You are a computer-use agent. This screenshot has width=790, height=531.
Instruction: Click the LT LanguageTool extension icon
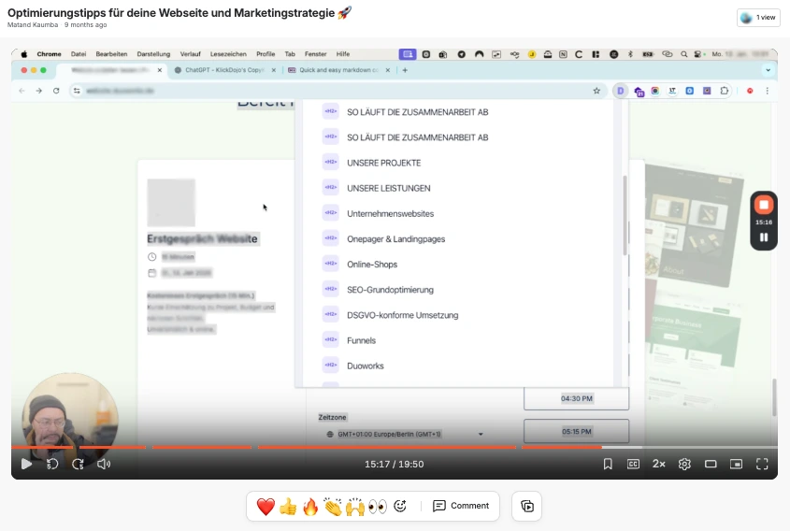pos(672,91)
